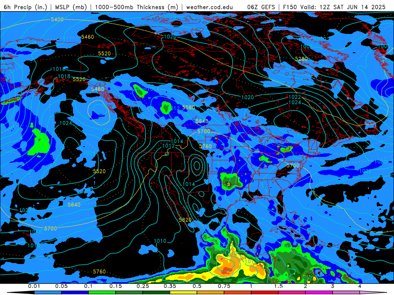
Task: Click the 0.01 legend scale value
Action: [34, 286]
